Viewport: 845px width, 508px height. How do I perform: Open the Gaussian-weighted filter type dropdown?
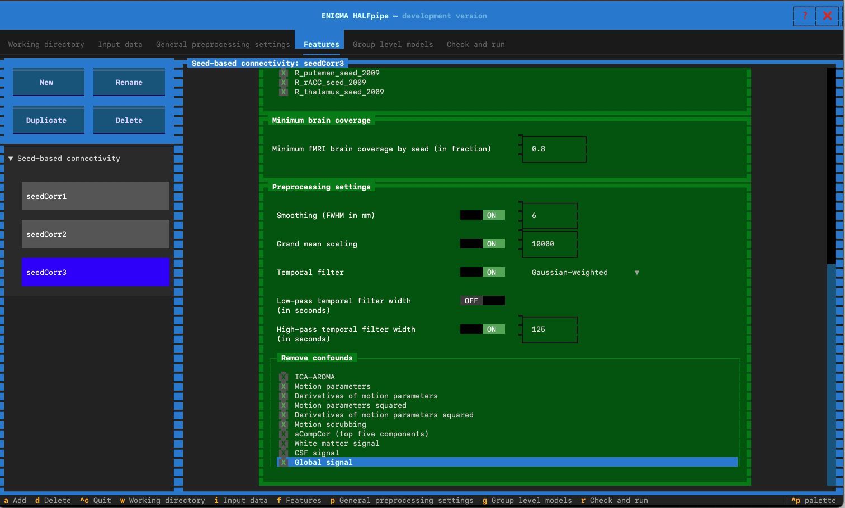click(585, 273)
